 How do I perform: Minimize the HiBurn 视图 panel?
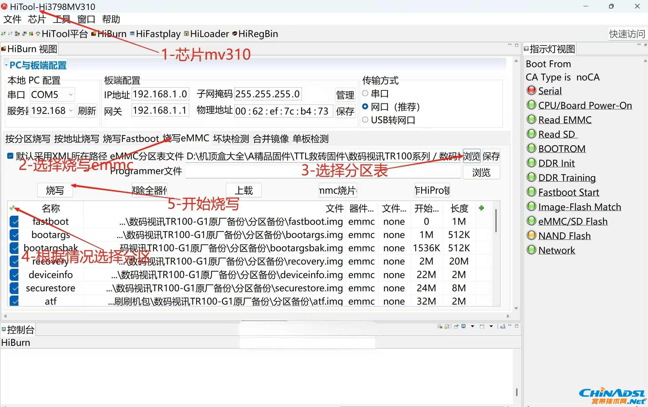(x=510, y=45)
